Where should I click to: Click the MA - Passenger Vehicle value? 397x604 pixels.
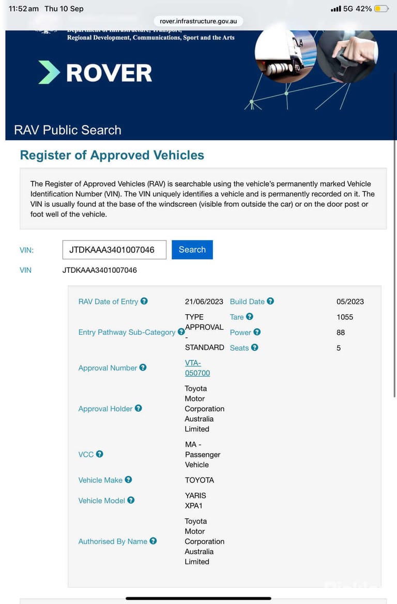(202, 454)
